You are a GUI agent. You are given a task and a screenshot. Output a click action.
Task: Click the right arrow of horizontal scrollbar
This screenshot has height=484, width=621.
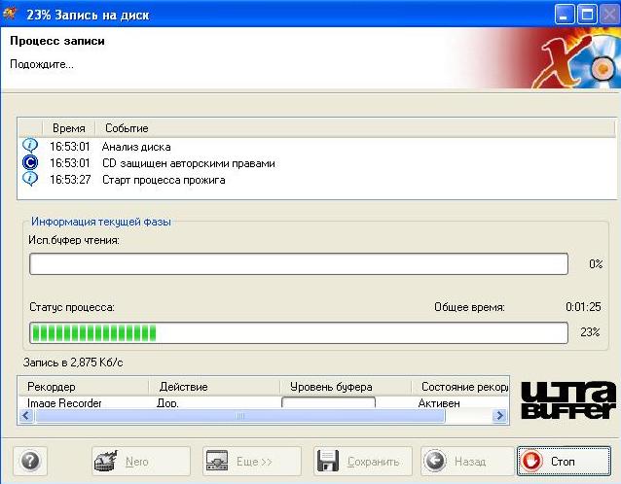pyautogui.click(x=499, y=416)
